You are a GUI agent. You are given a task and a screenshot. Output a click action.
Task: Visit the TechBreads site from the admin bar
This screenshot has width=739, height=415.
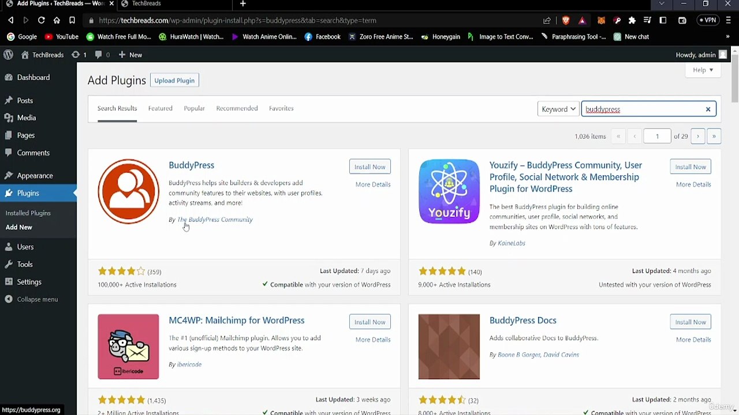tap(42, 55)
